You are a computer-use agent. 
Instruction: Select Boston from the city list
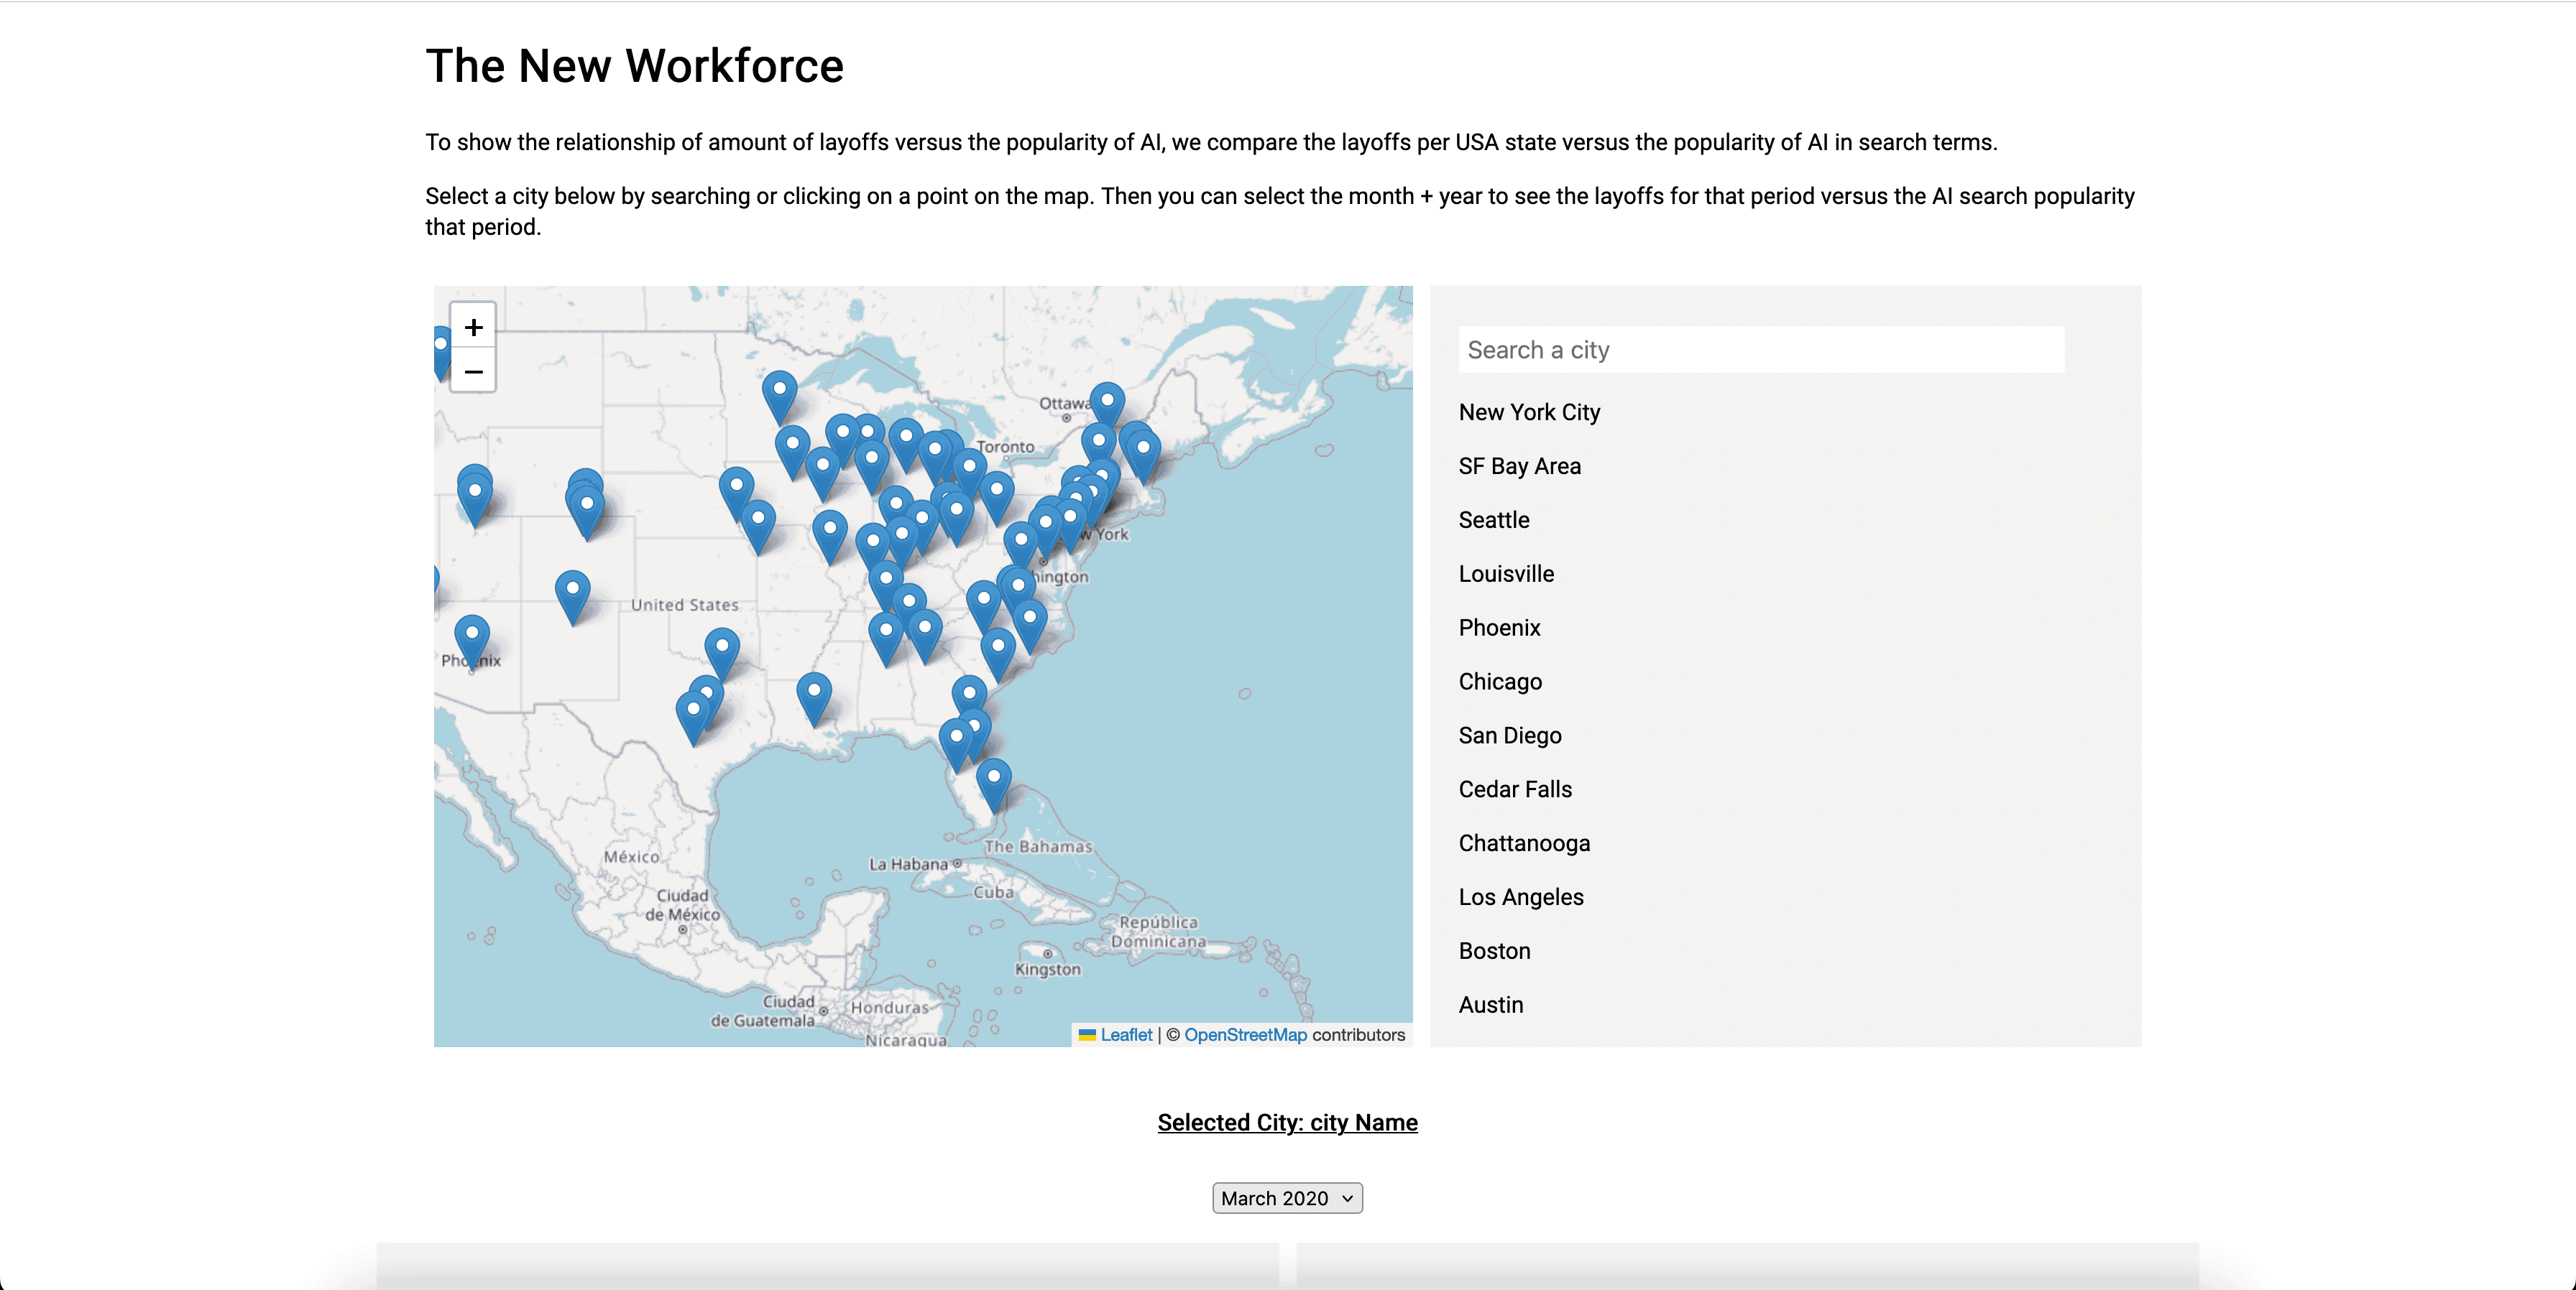pos(1494,950)
